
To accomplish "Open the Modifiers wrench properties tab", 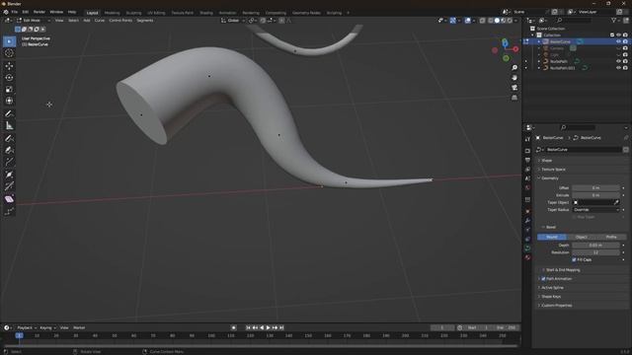I will [x=527, y=221].
